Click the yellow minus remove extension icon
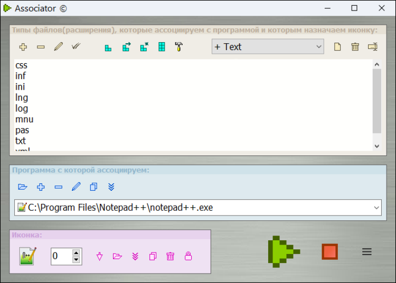 (x=41, y=47)
